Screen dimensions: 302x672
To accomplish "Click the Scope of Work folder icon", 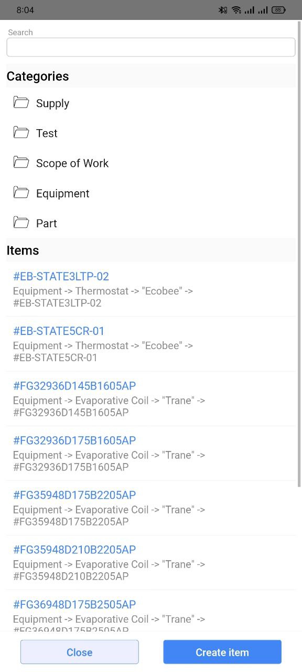I will tap(21, 162).
